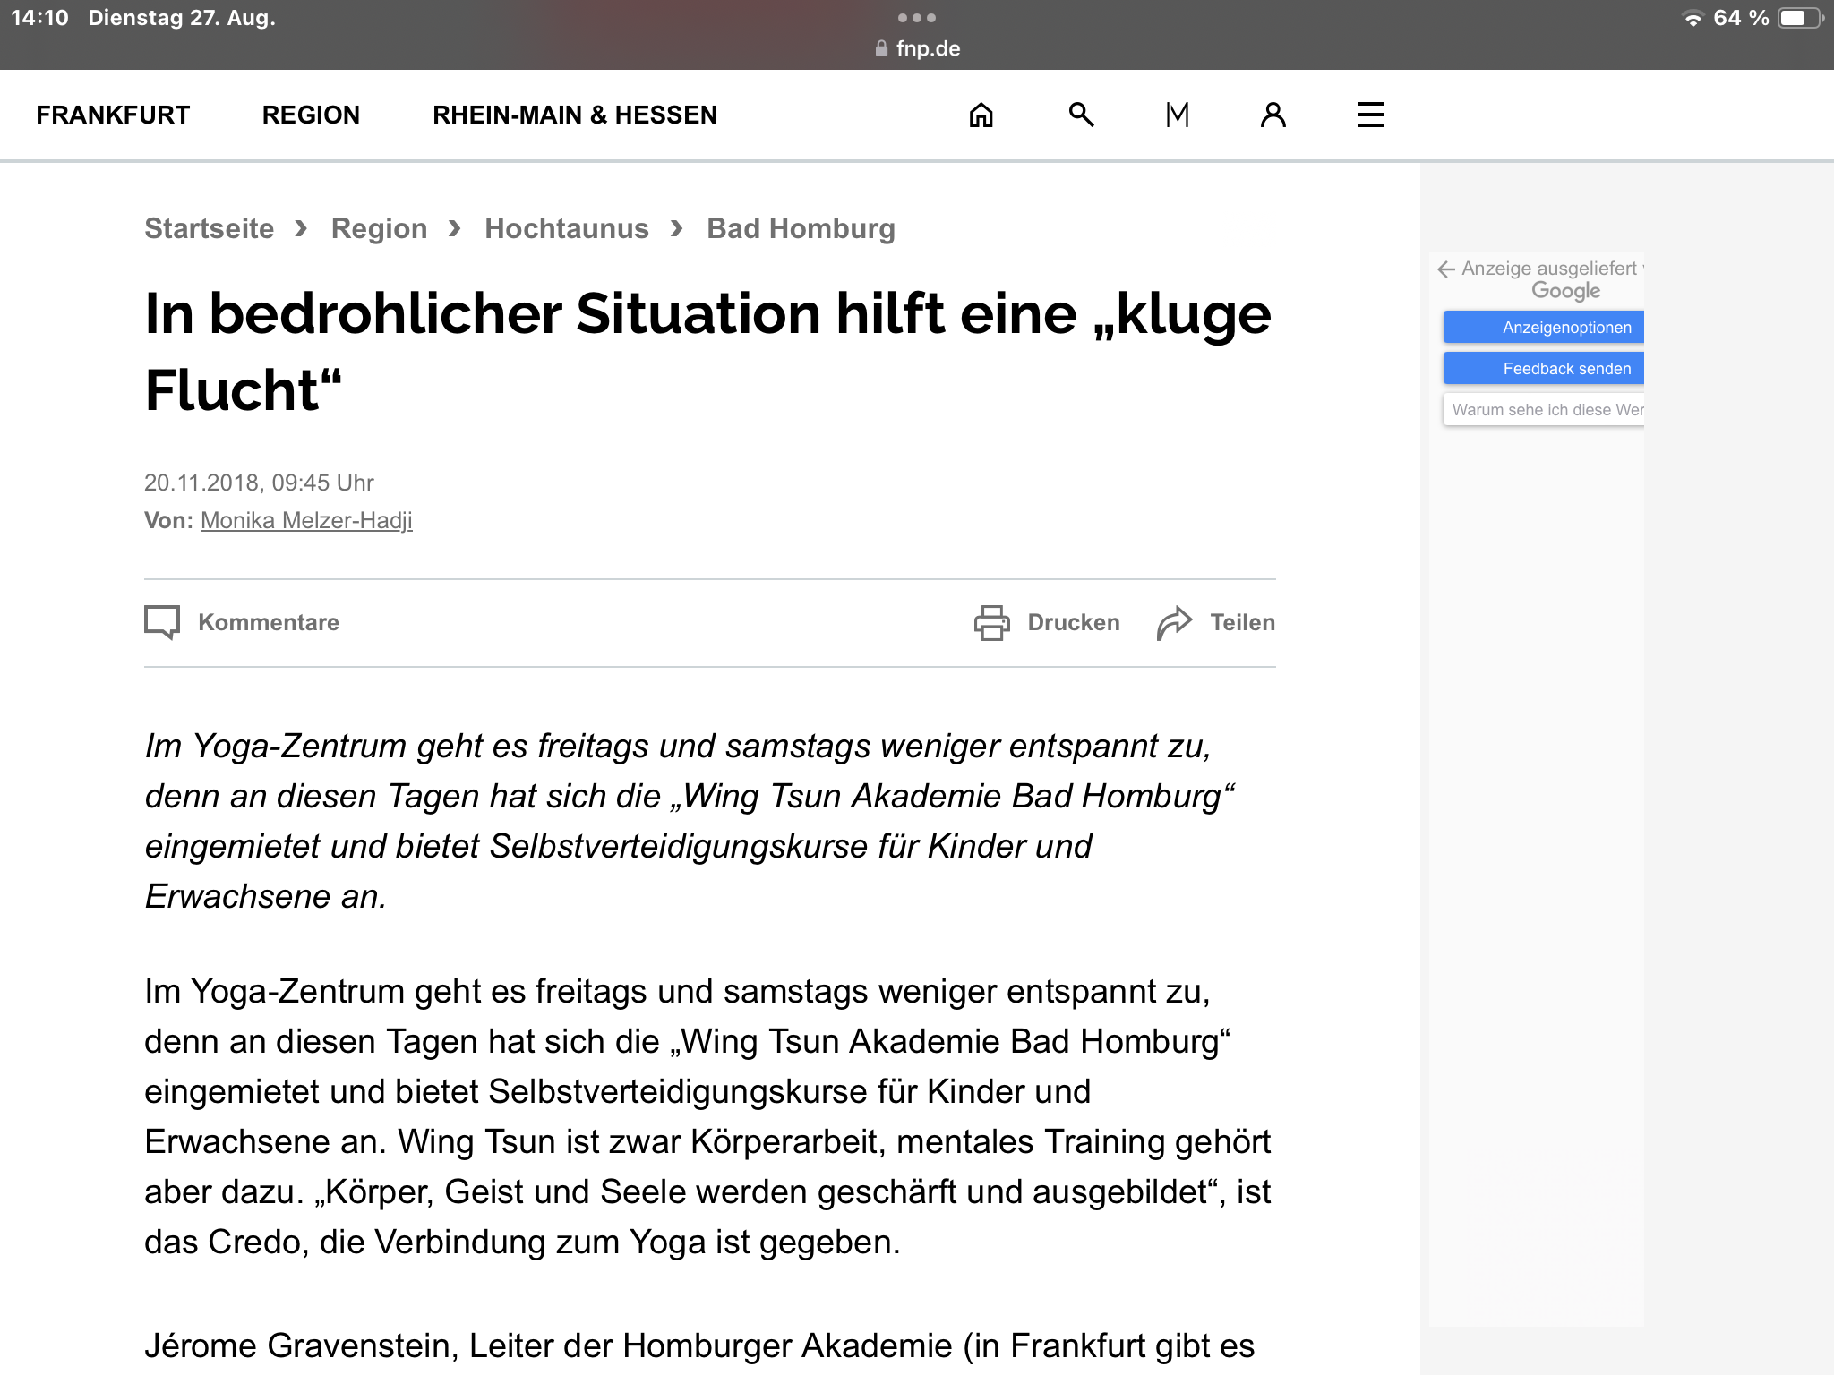Screen dimensions: 1834x1375
Task: Click the share arrow icon
Action: click(1174, 623)
